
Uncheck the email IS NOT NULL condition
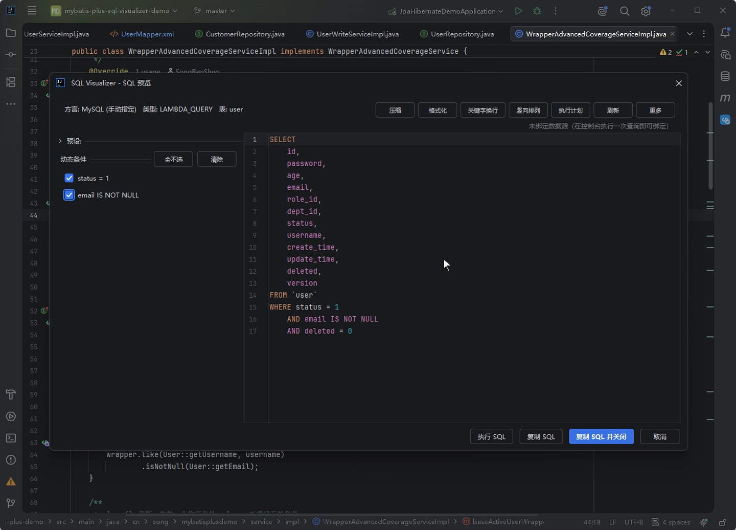click(x=69, y=195)
